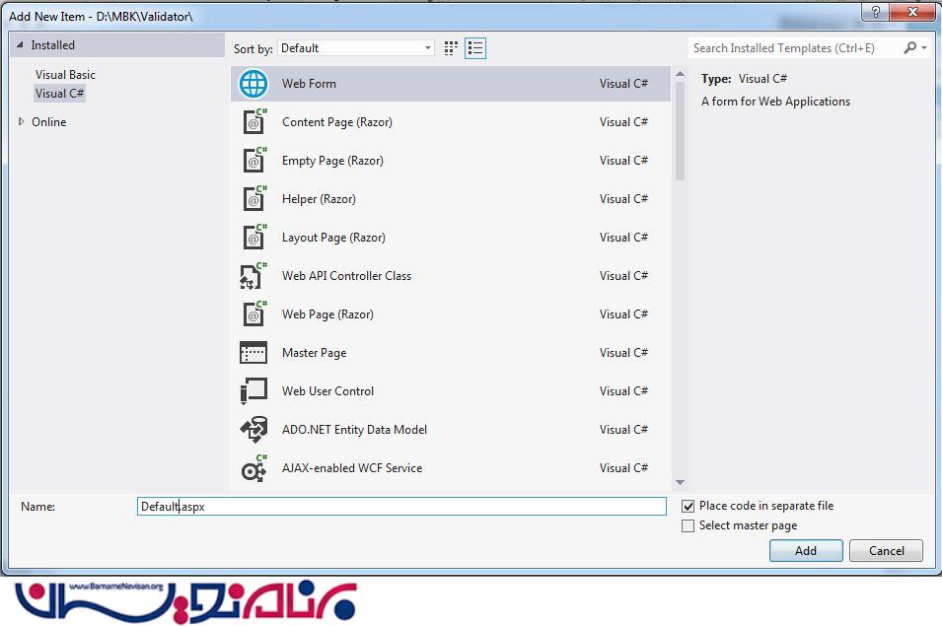The width and height of the screenshot is (942, 626).
Task: Collapse the Installed templates section
Action: tap(20, 45)
